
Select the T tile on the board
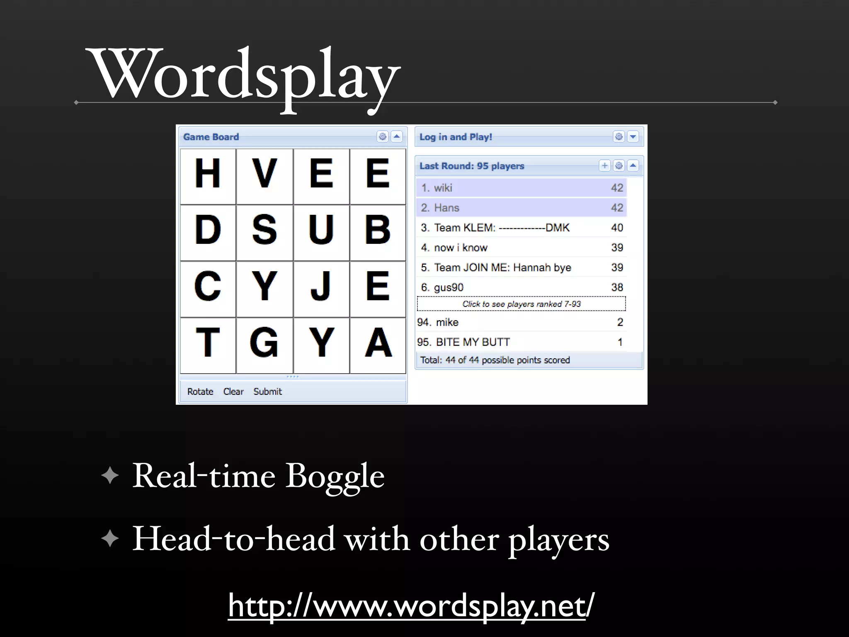point(208,345)
